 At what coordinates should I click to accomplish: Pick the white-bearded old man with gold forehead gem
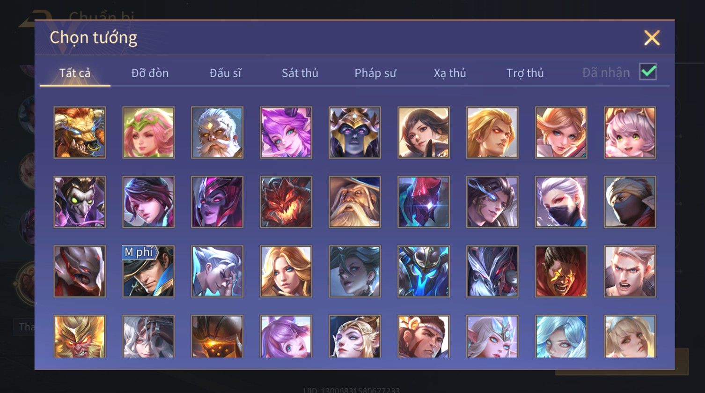coord(217,133)
